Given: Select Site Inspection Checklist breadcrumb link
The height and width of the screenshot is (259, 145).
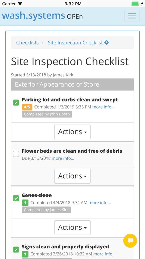Looking at the screenshot, I should pos(75,43).
